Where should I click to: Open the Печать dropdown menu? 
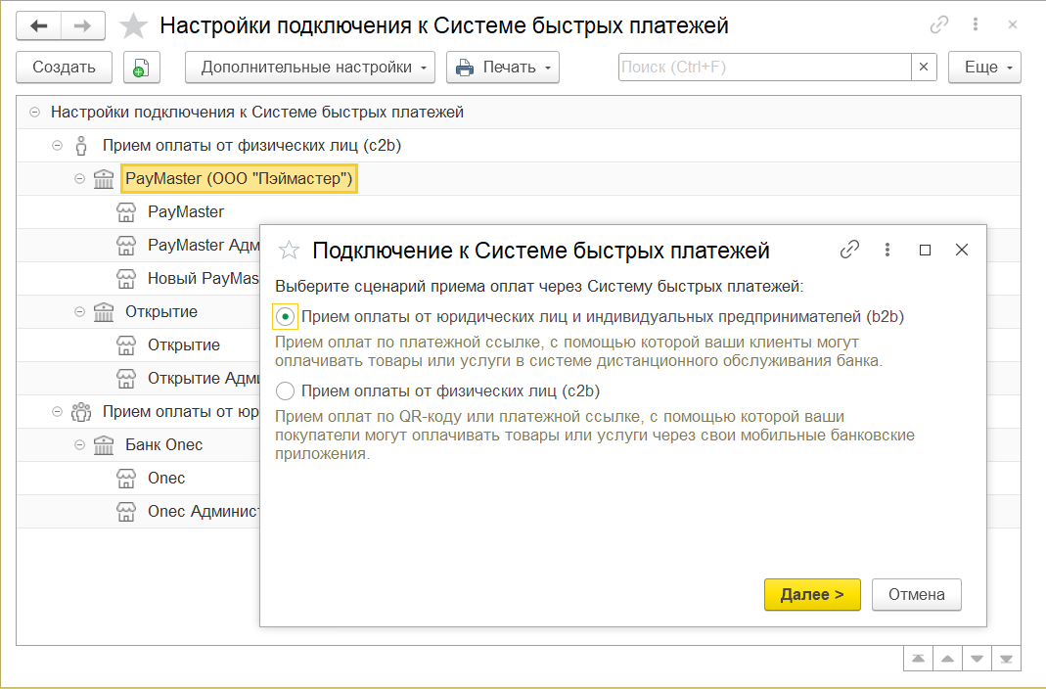tap(502, 68)
